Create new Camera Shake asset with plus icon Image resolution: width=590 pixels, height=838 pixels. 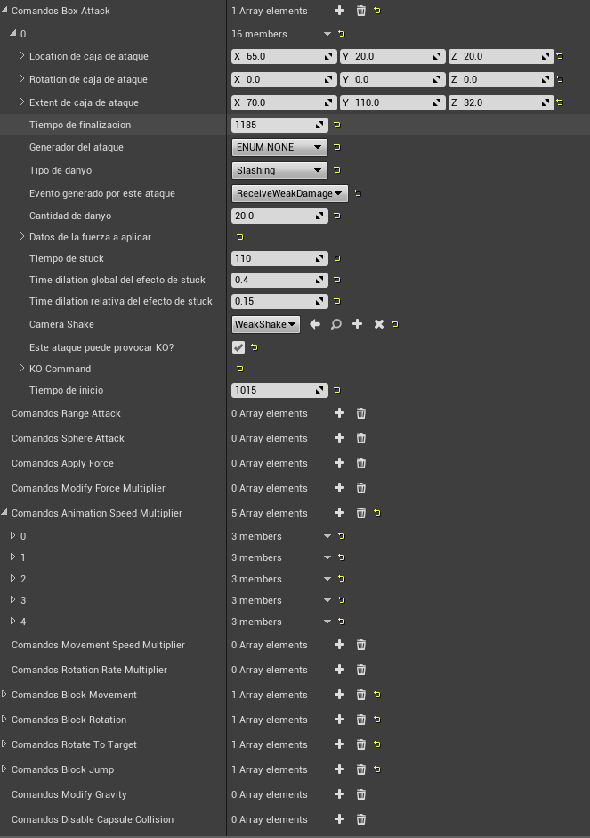357,324
